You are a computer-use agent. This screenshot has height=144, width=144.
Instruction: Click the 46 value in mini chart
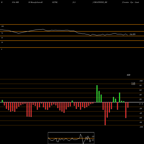(93, 140)
